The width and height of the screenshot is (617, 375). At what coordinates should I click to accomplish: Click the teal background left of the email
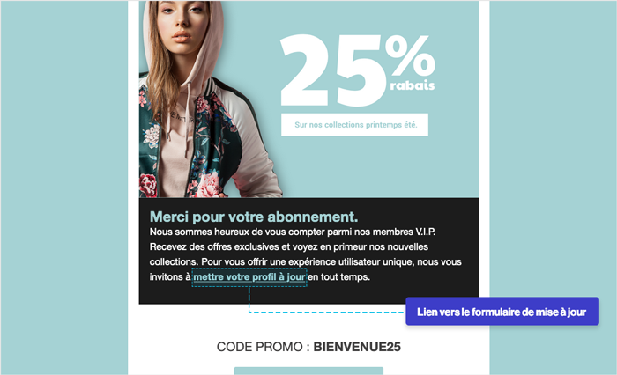click(64, 187)
